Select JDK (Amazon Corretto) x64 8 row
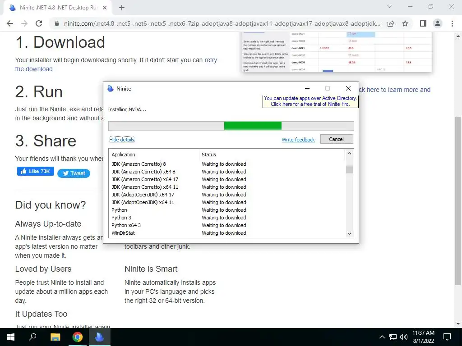This screenshot has height=346, width=462. pos(227,172)
